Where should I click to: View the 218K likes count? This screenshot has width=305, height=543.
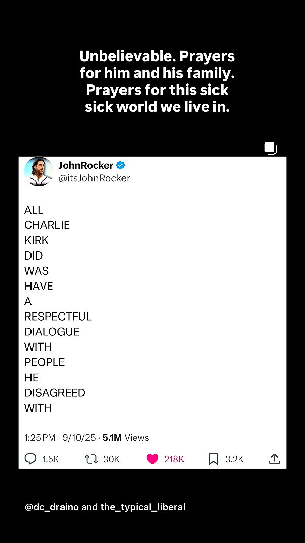pyautogui.click(x=174, y=459)
